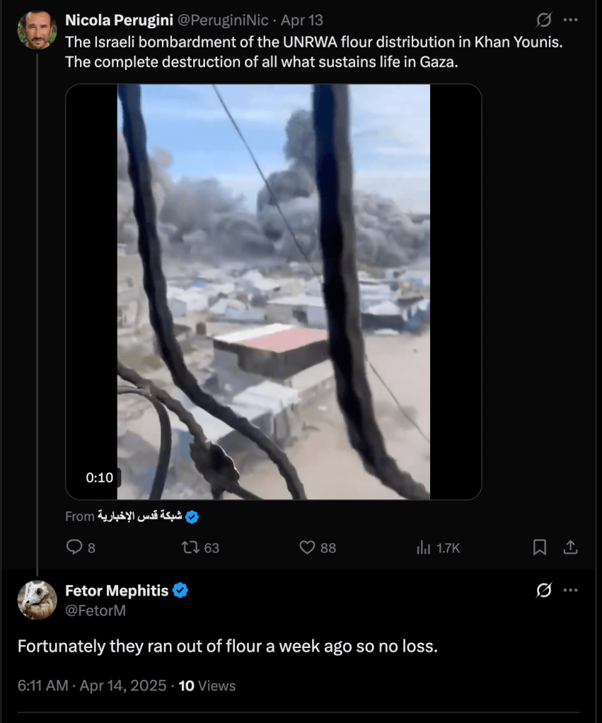The height and width of the screenshot is (723, 602).
Task: Bookmark Nicola Perugini's tweet
Action: point(539,547)
